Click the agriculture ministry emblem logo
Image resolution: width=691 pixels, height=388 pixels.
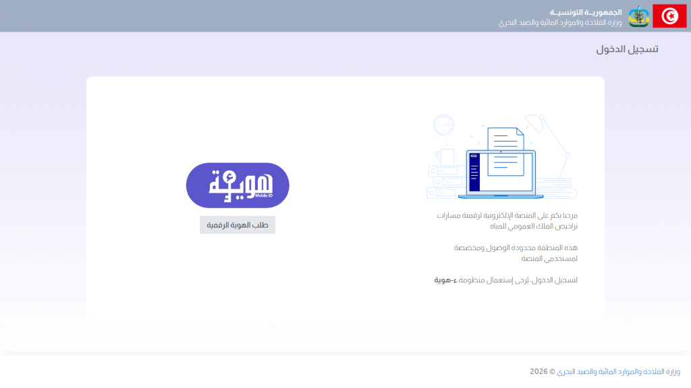coord(638,16)
